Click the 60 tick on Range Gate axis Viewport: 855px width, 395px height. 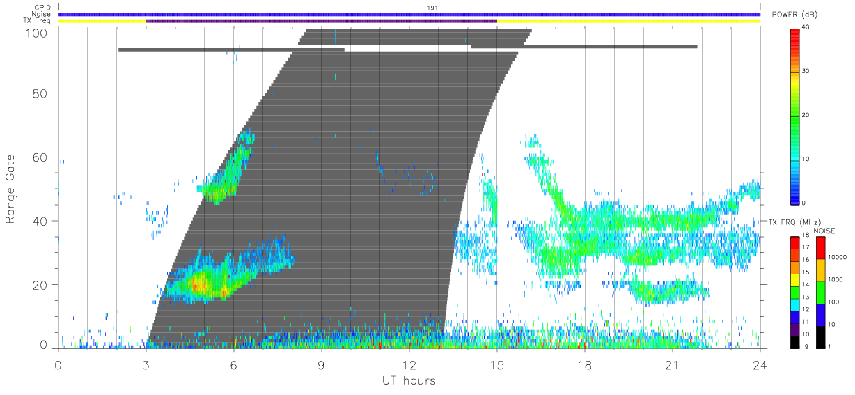(40, 157)
